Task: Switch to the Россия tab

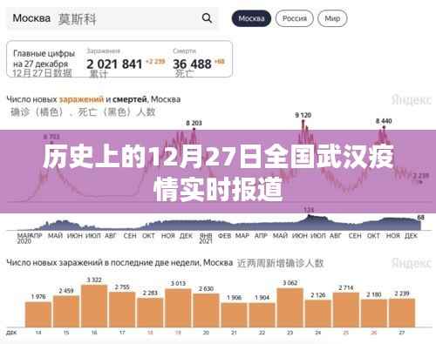Action: tap(295, 18)
